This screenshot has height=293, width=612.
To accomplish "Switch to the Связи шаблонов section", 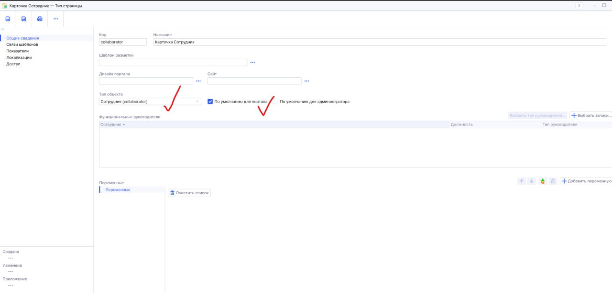I will click(22, 44).
